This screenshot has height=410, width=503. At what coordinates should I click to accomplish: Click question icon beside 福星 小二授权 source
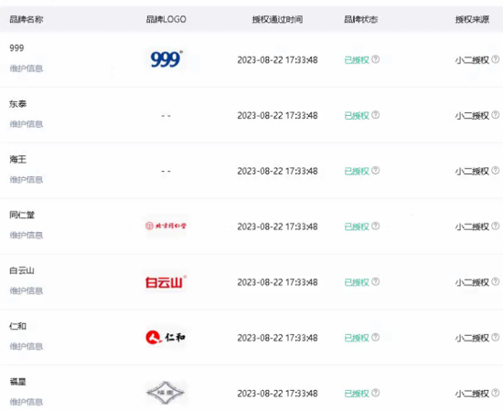[496, 393]
